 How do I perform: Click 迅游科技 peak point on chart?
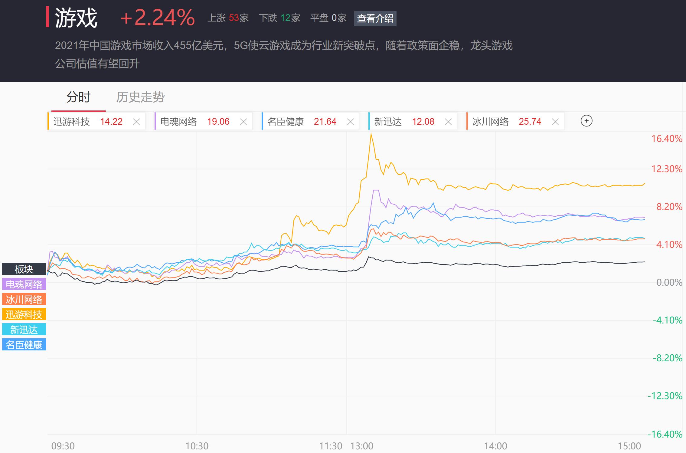pos(371,133)
